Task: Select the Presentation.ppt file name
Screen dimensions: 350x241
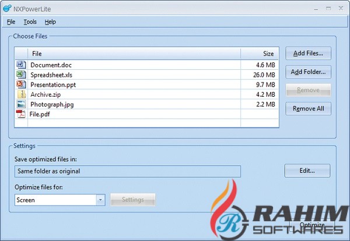Action: coord(53,84)
